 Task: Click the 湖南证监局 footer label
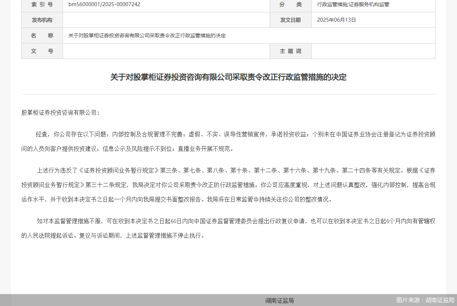(x=279, y=300)
